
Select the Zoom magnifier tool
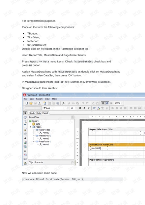click(x=25, y=121)
